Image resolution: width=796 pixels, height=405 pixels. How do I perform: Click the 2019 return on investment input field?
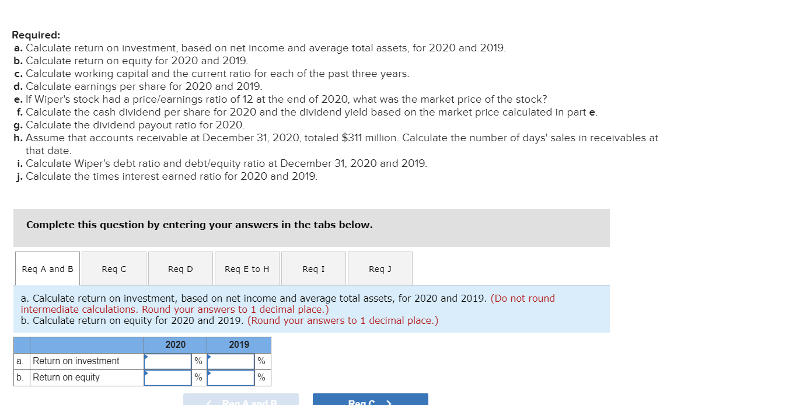coord(231,361)
